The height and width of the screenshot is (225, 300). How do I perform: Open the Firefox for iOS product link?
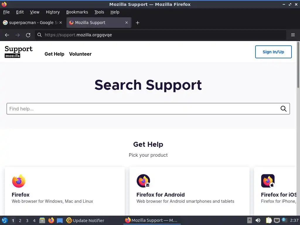point(279,195)
